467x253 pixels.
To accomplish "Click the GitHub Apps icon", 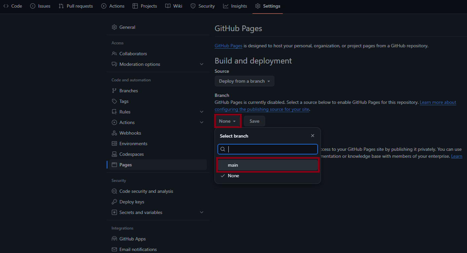I will click(114, 239).
